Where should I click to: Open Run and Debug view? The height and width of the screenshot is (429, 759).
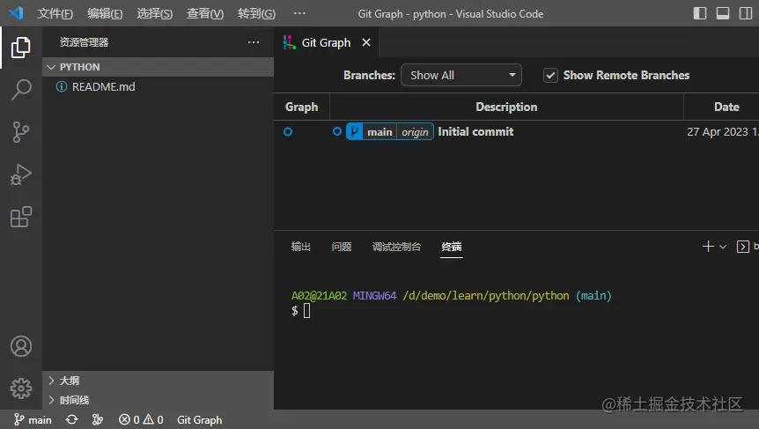(21, 174)
